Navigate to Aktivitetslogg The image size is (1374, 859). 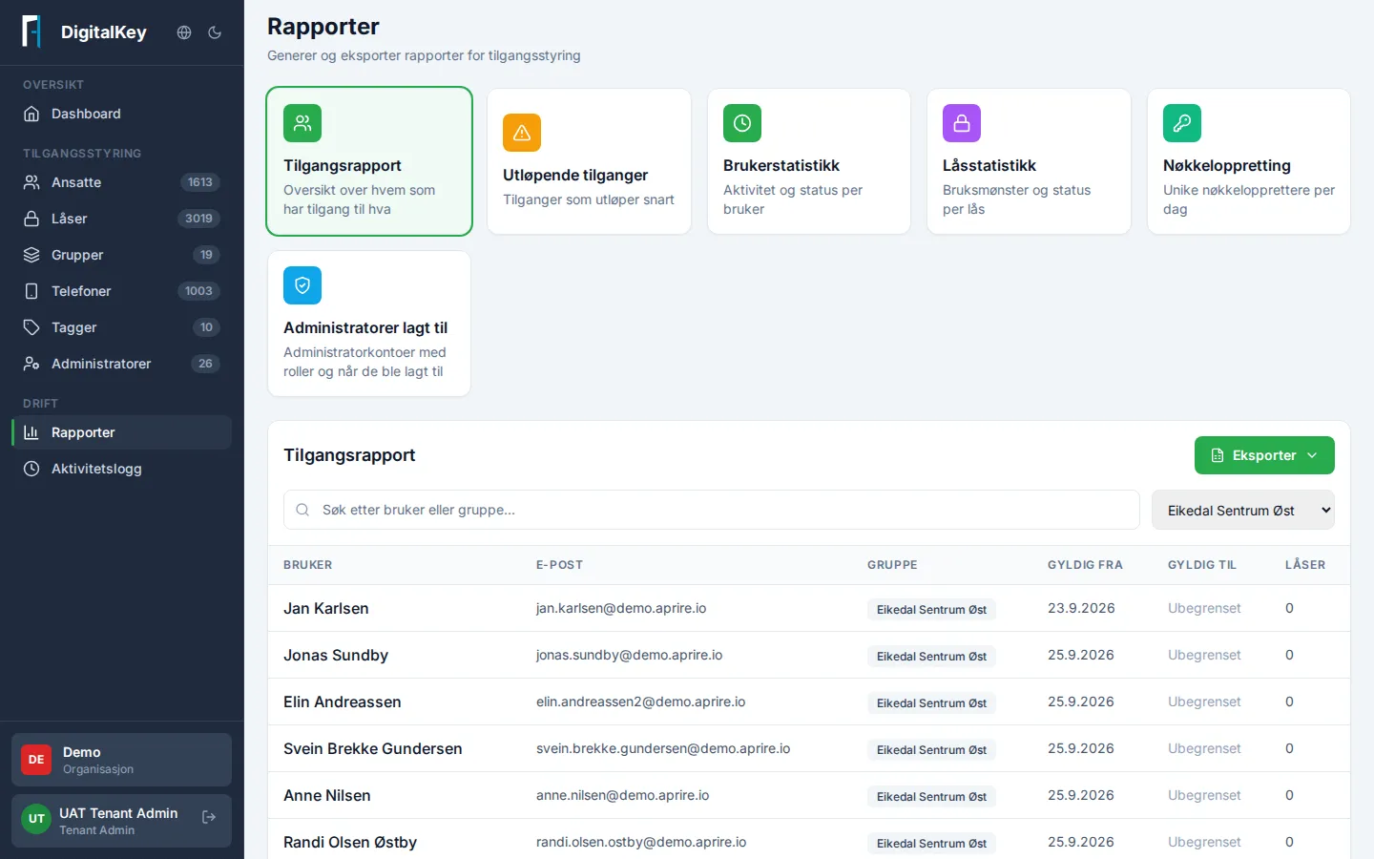[121, 469]
